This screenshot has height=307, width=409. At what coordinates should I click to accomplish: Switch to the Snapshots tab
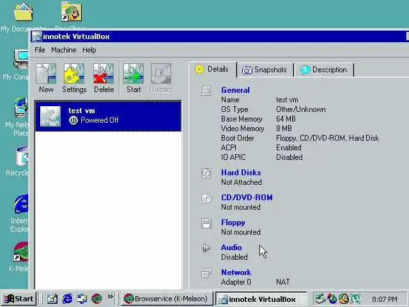tap(265, 70)
